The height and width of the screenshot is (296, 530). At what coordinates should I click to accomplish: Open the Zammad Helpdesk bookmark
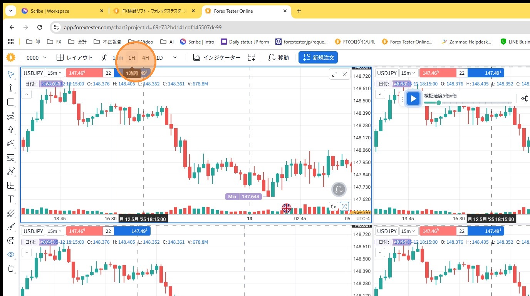click(x=466, y=42)
